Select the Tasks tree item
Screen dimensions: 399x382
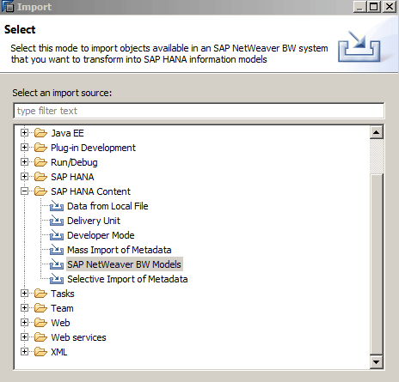point(63,294)
